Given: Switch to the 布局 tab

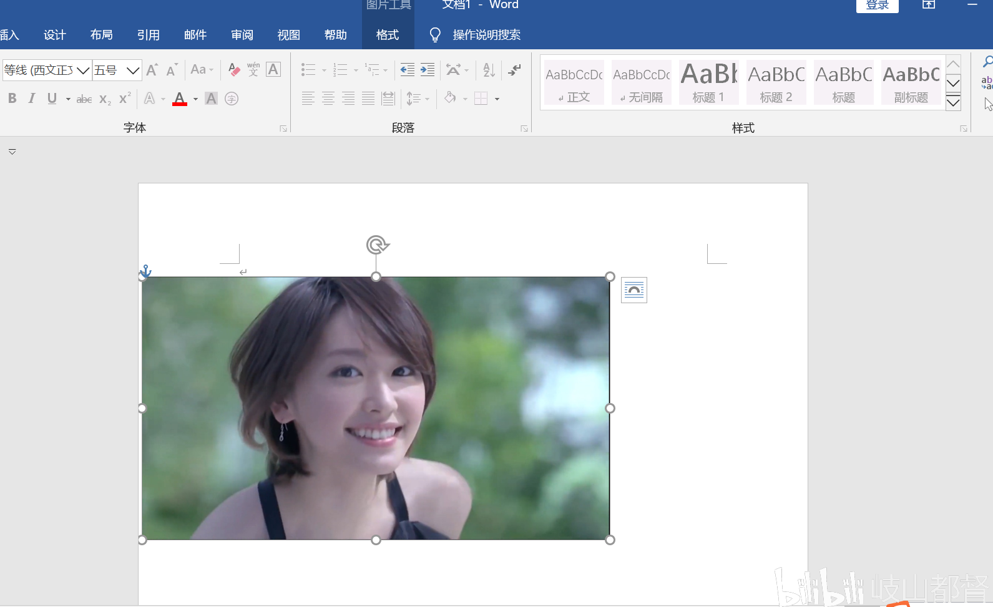Looking at the screenshot, I should pyautogui.click(x=102, y=35).
